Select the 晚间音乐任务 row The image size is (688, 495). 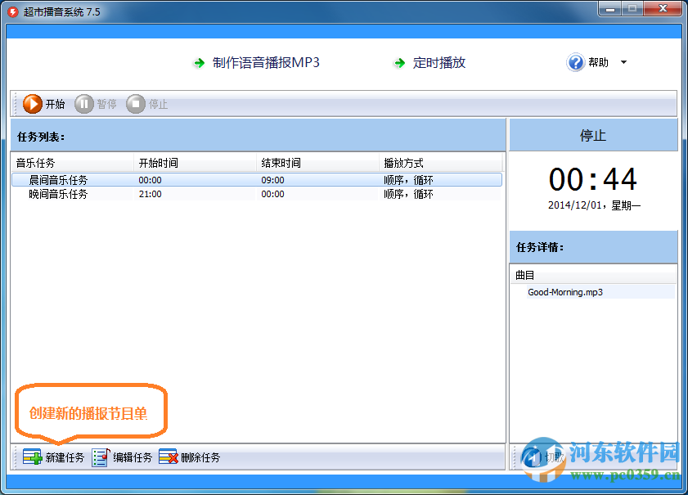coord(257,194)
